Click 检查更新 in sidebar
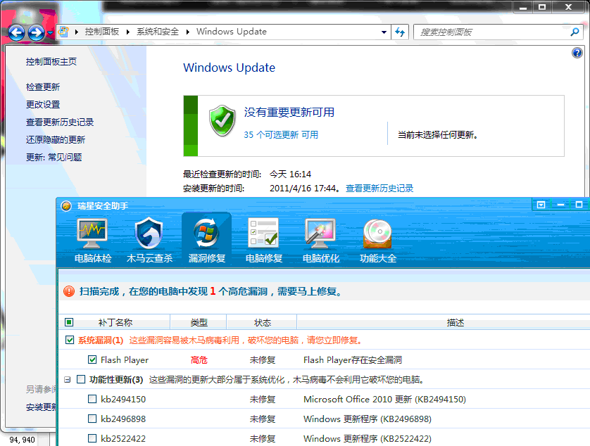This screenshot has width=590, height=446. (x=43, y=87)
